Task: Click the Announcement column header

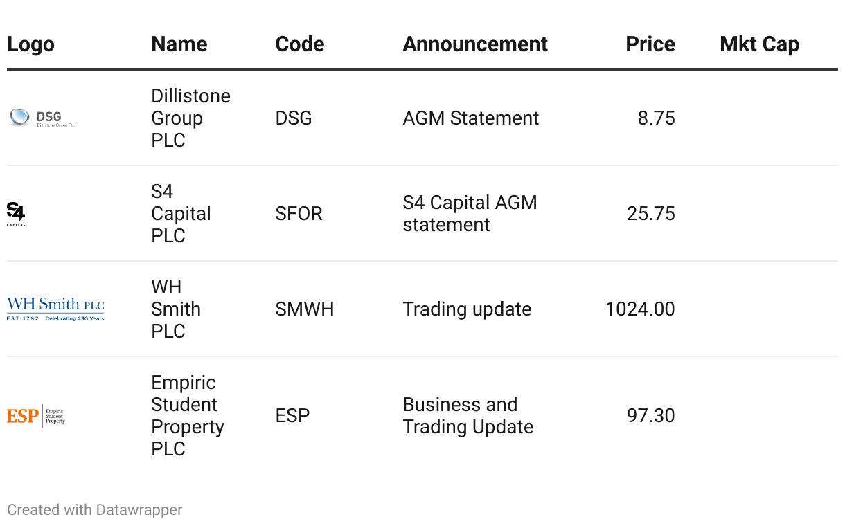Action: click(x=475, y=44)
